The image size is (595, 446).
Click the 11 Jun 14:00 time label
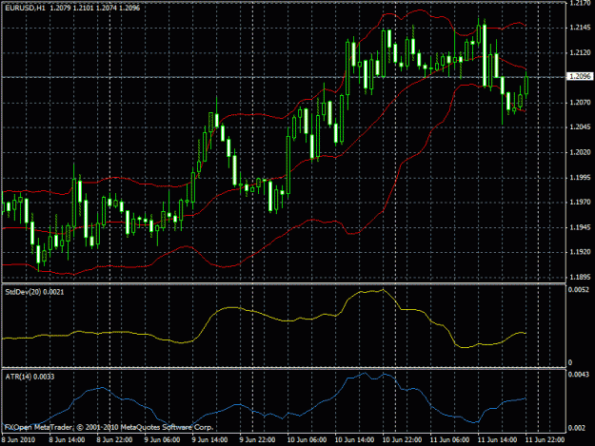497,440
